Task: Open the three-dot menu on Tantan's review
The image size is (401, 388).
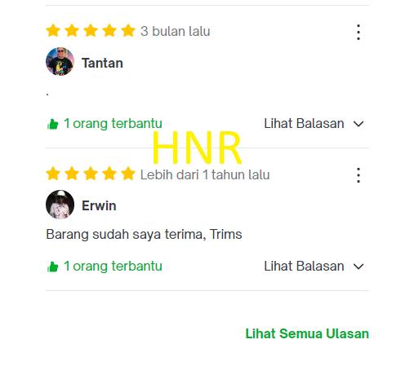Action: click(x=359, y=32)
